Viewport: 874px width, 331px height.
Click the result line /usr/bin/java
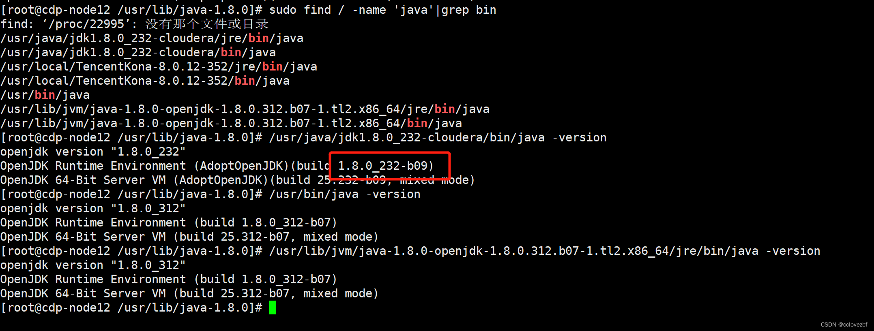click(x=45, y=95)
